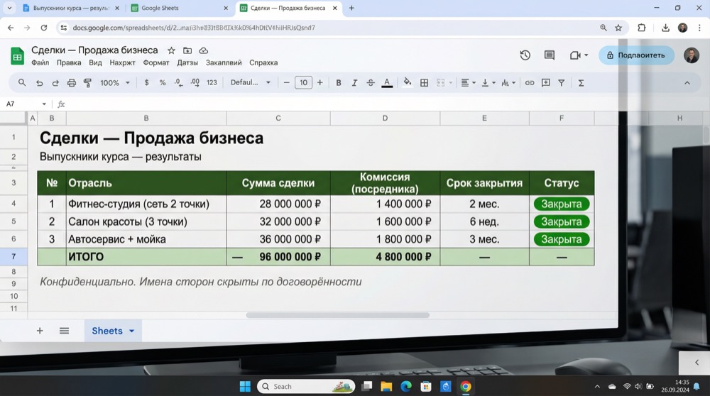Open the comments panel icon
This screenshot has height=396, width=710.
click(550, 55)
